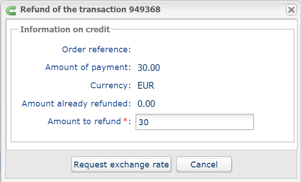Close the refund dialog with the X
Screen dimensions: 301x182
click(291, 10)
